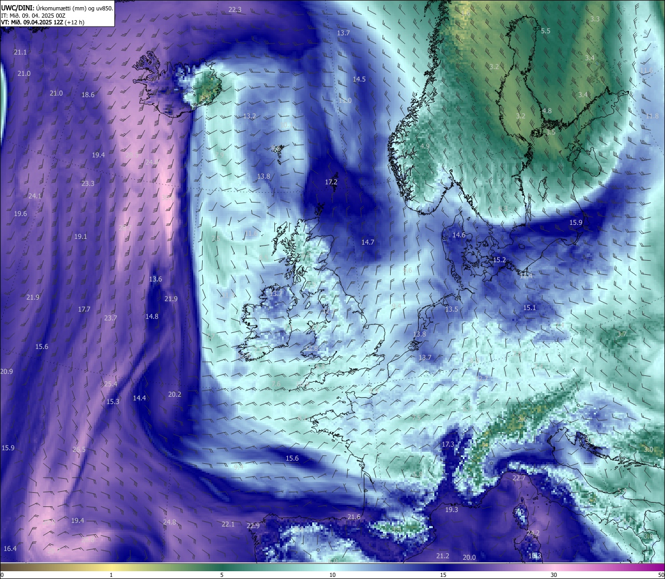Pick the 14.5 value label
This screenshot has width=665, height=579.
pyautogui.click(x=359, y=79)
